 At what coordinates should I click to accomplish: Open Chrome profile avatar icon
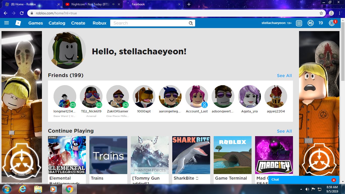331,13
